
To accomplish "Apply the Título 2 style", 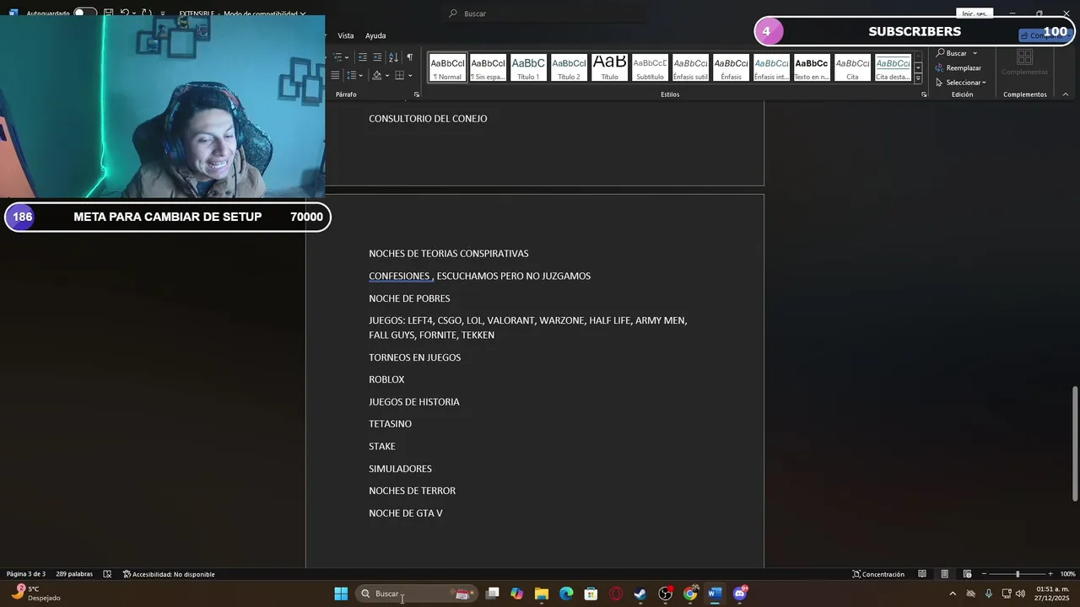I will pyautogui.click(x=569, y=67).
